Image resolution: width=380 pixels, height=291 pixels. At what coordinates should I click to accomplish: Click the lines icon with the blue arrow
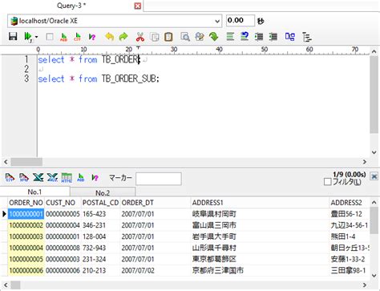tap(245, 37)
